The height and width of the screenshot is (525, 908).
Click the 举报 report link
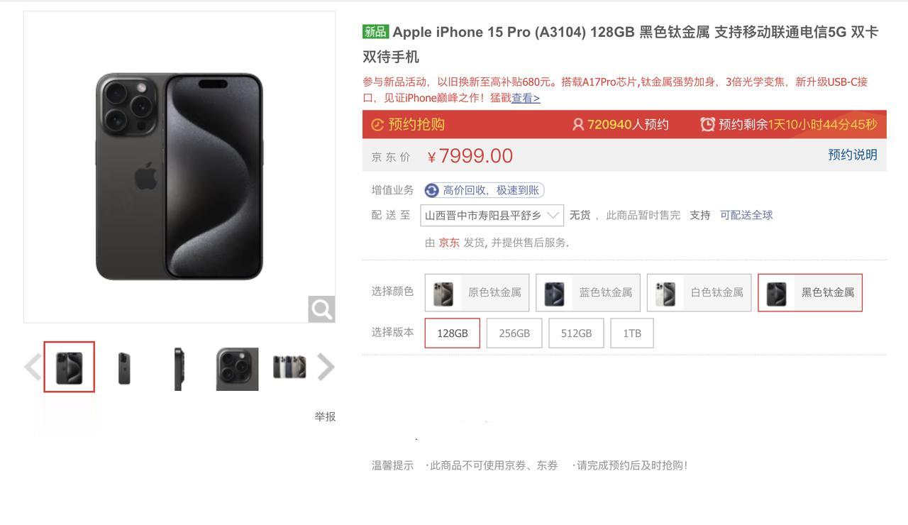[325, 416]
